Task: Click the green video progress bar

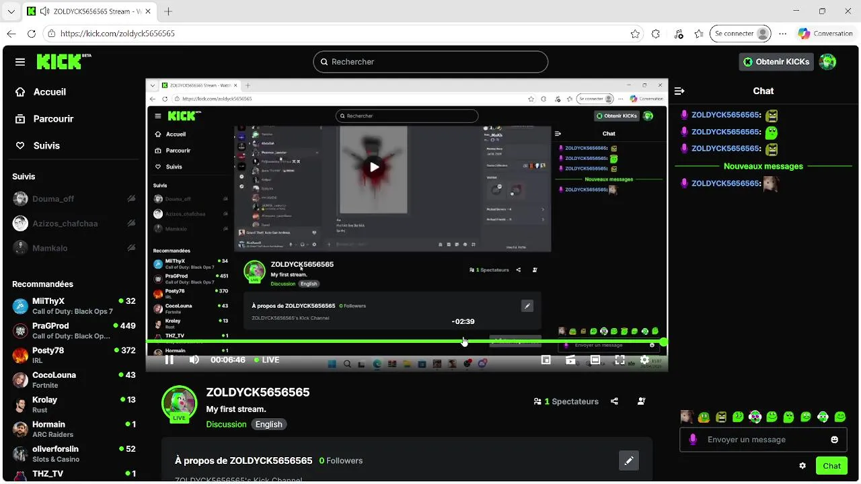Action: pos(404,341)
